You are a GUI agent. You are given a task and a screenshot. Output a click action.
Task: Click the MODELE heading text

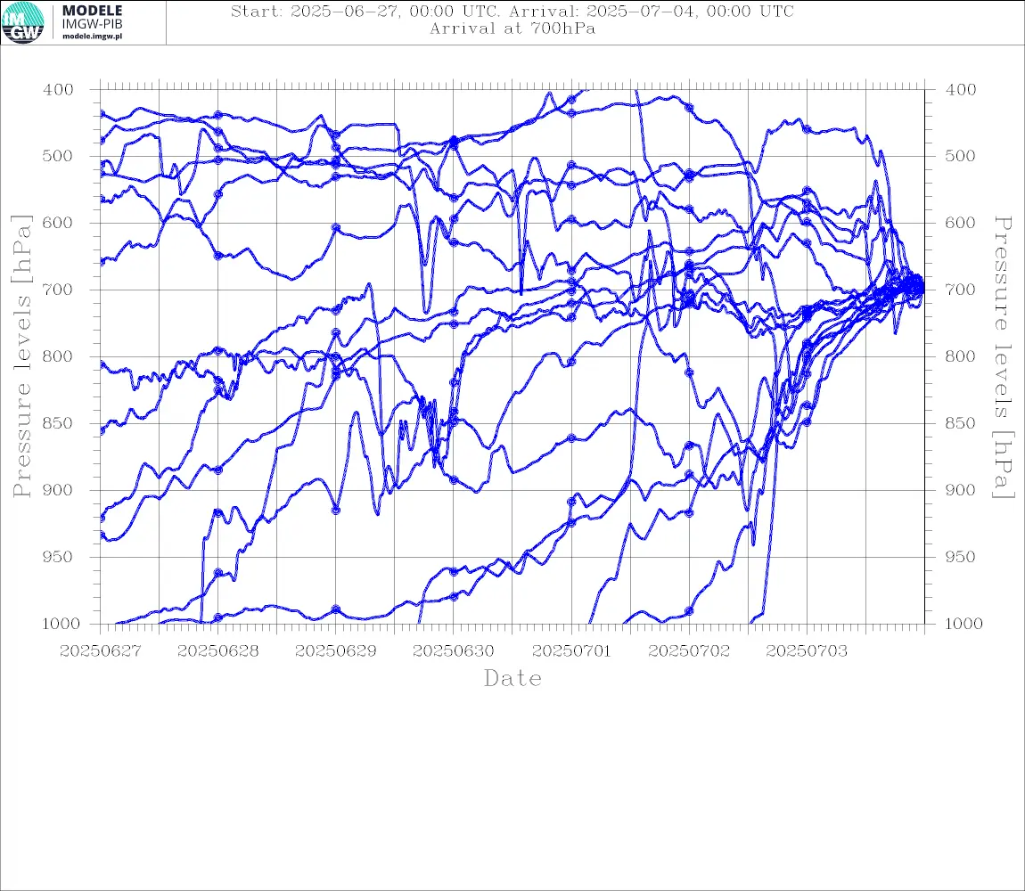[92, 11]
